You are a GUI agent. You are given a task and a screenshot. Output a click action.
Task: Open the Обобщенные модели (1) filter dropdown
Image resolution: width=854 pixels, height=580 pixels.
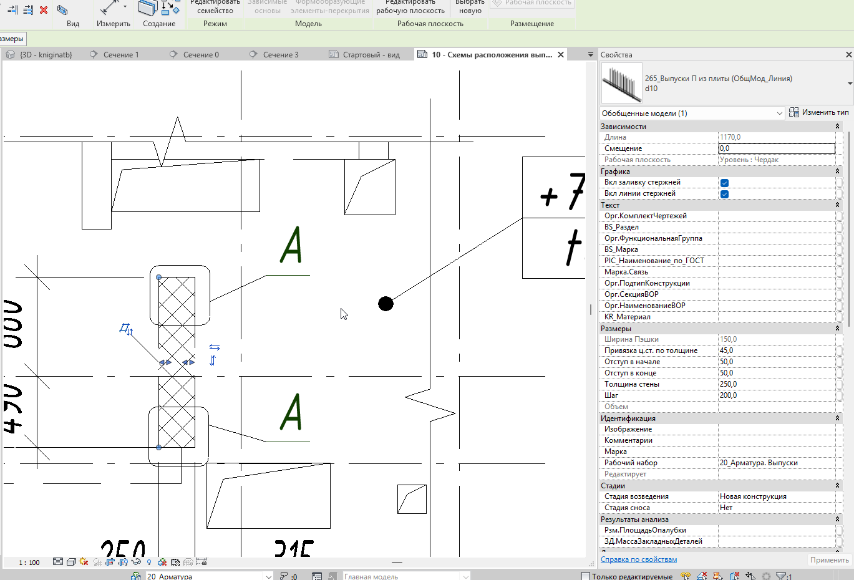coord(692,113)
